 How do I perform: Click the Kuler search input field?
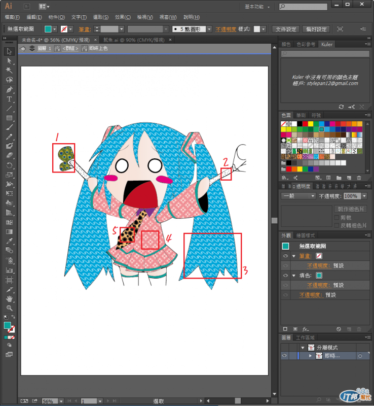(325, 54)
